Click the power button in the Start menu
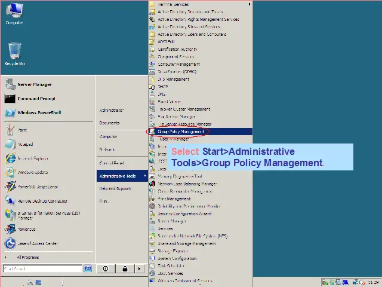The width and height of the screenshot is (382, 287). (x=106, y=268)
